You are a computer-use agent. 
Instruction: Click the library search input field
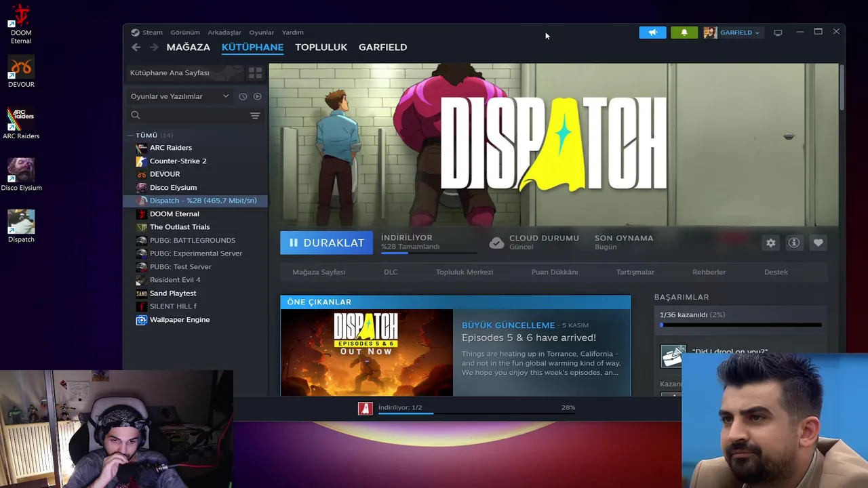point(195,115)
